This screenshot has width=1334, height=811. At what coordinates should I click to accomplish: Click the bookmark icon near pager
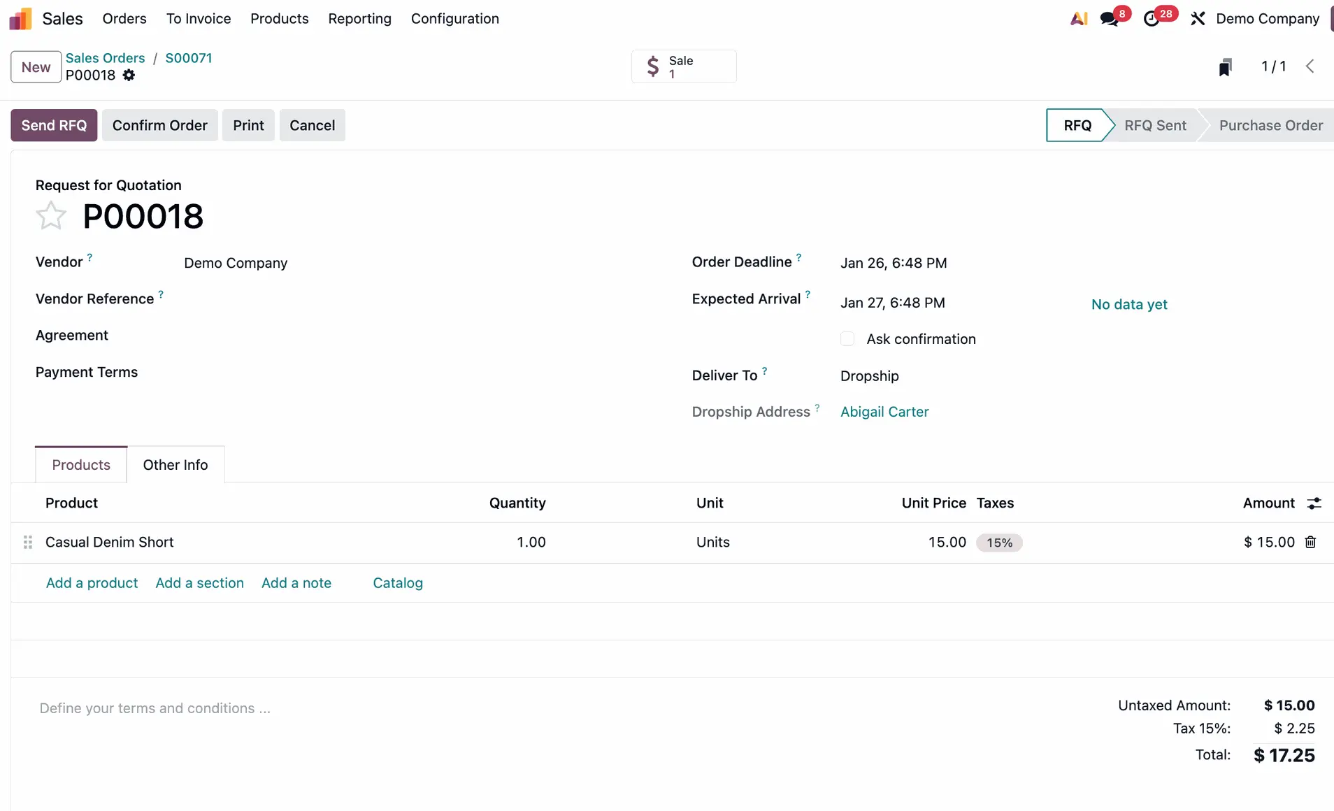(x=1225, y=67)
